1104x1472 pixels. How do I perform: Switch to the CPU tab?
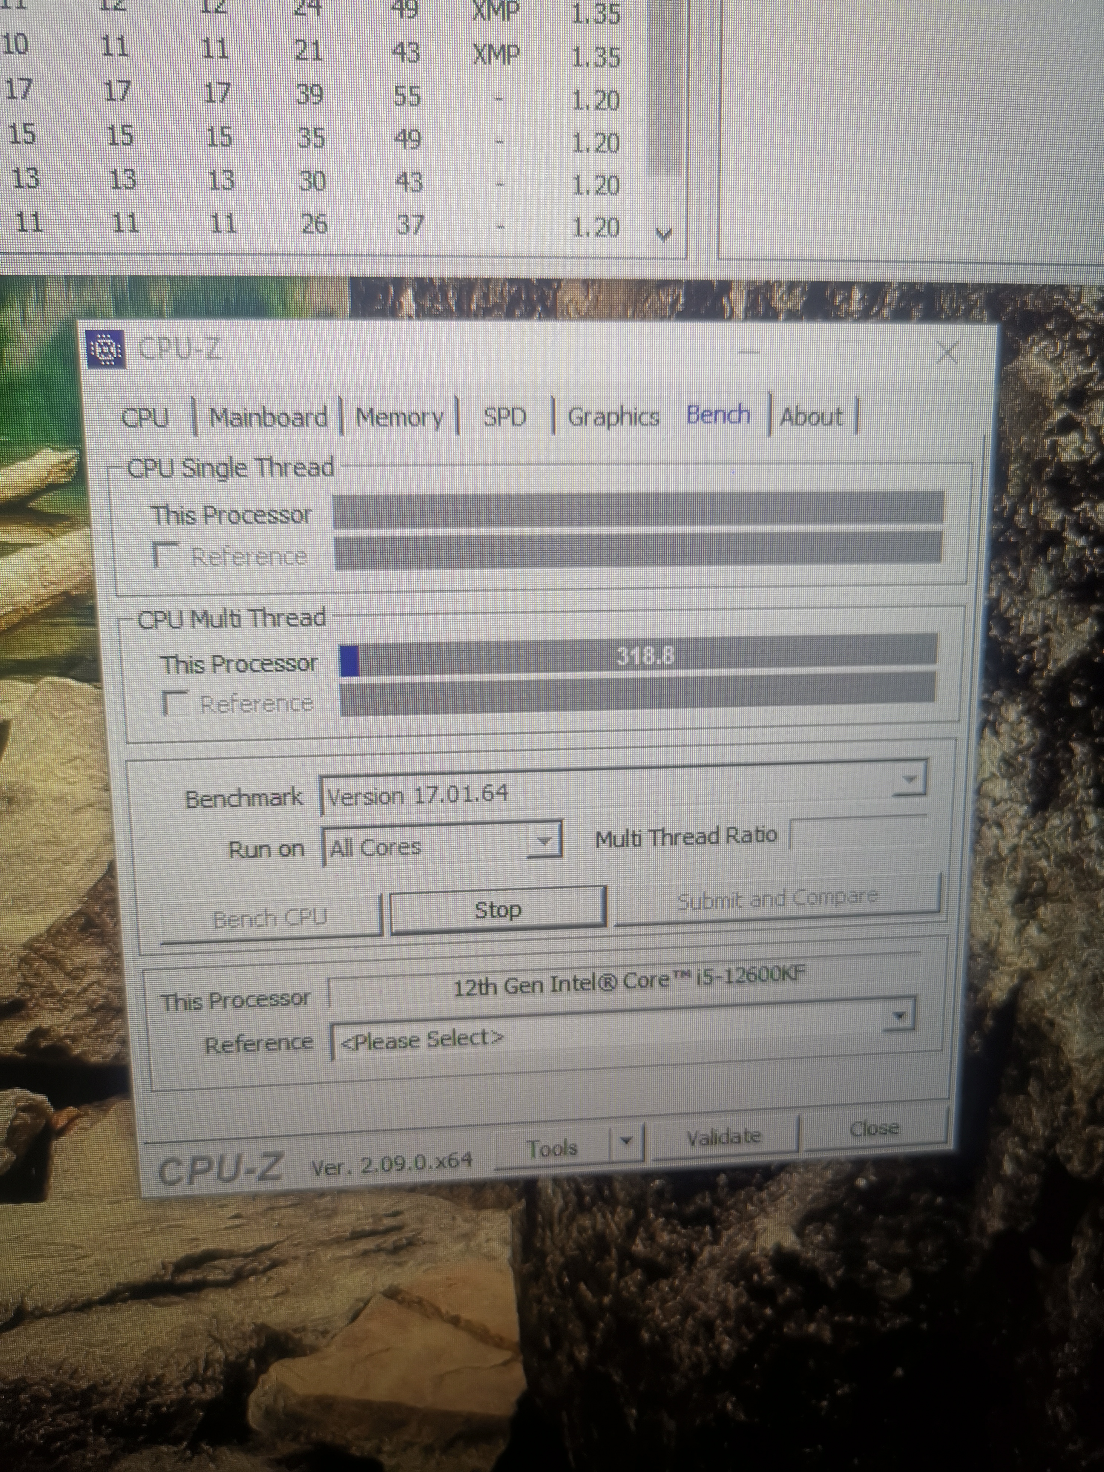[x=145, y=418]
